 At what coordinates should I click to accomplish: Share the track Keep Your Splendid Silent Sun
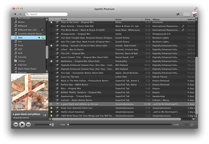(57, 108)
